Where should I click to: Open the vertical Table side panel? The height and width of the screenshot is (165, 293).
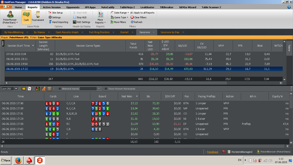coord(289,48)
